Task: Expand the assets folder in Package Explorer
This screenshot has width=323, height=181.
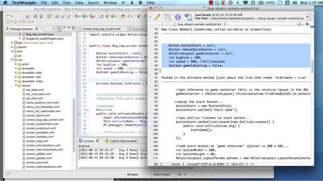Action: pyautogui.click(x=12, y=47)
